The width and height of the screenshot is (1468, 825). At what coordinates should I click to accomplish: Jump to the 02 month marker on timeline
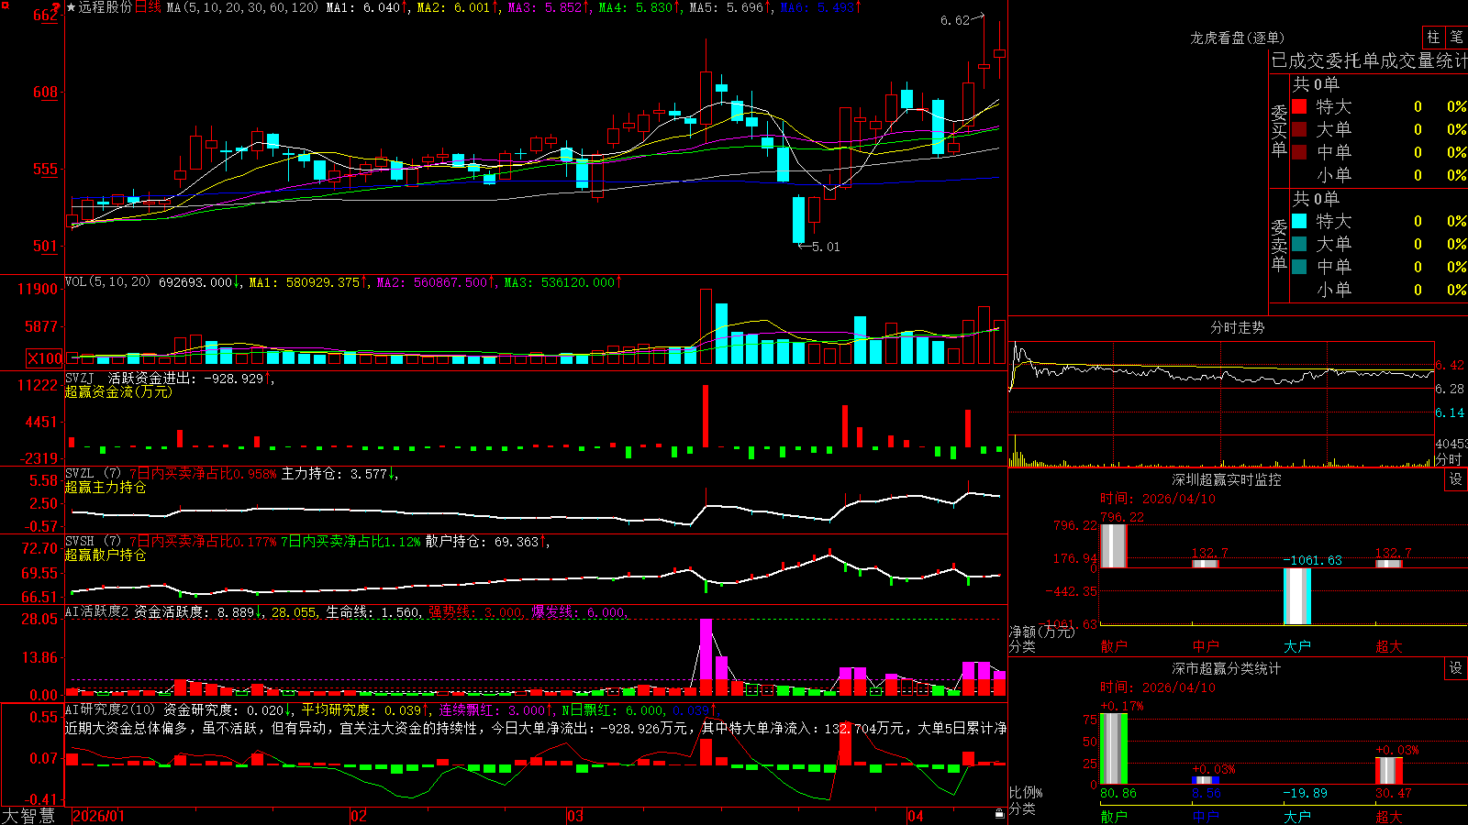(x=359, y=816)
